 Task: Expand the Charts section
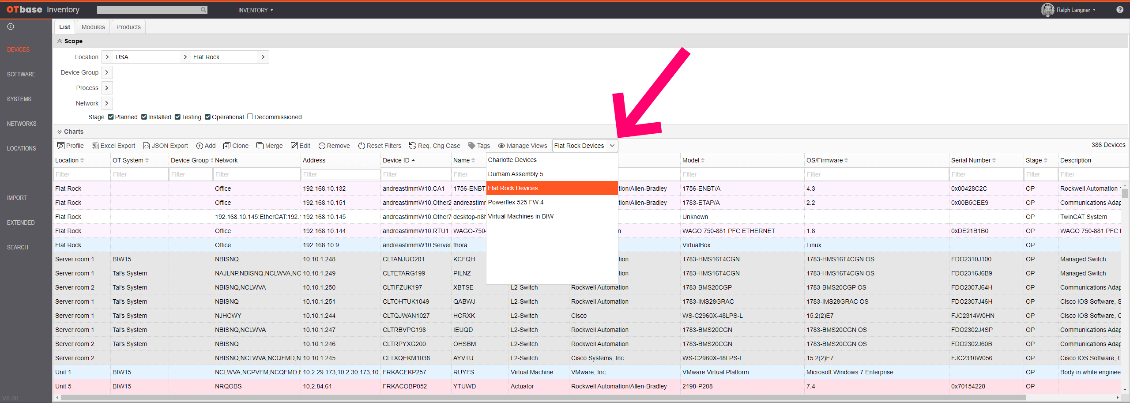(x=60, y=132)
